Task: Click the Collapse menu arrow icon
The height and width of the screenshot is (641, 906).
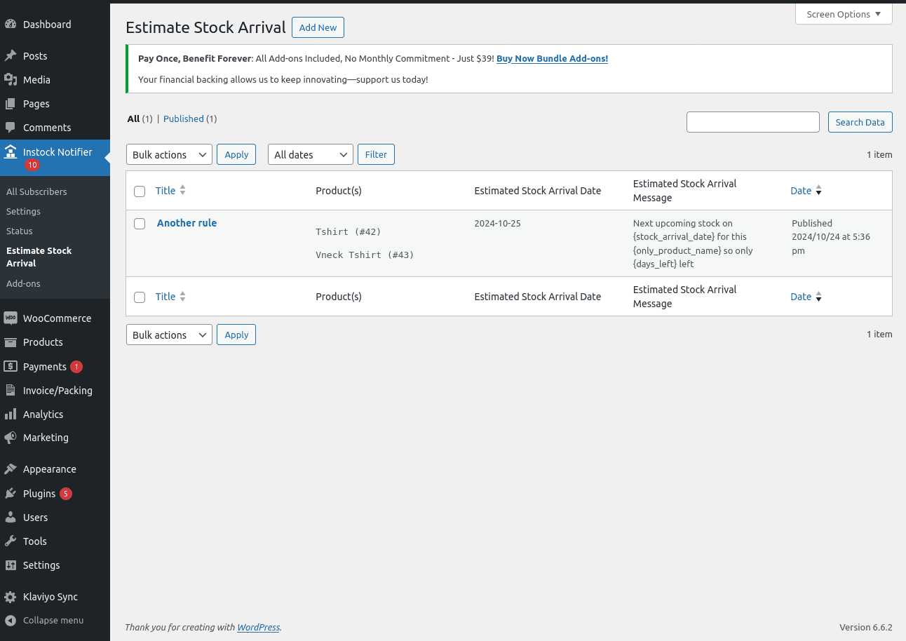Action: click(x=11, y=620)
